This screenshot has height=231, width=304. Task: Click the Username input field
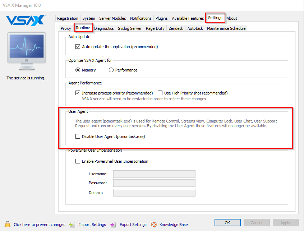pyautogui.click(x=154, y=174)
